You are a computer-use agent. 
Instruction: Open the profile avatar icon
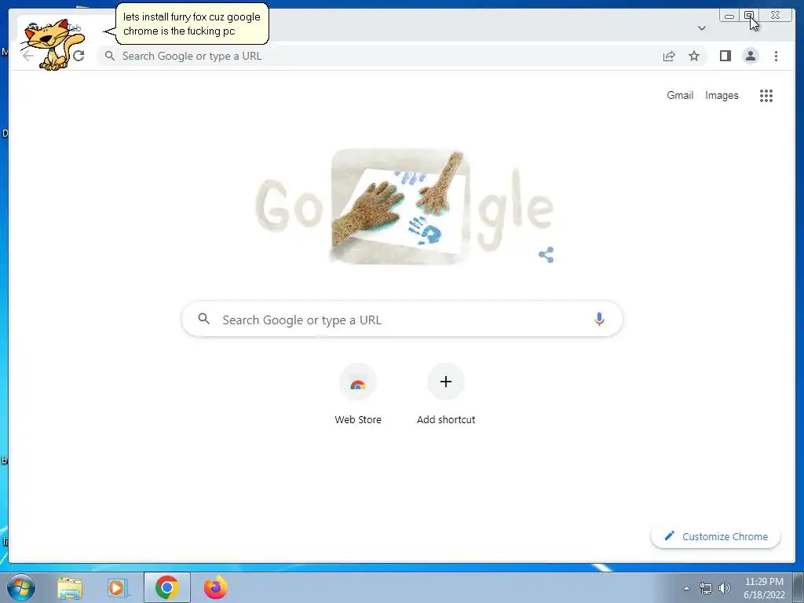point(750,56)
